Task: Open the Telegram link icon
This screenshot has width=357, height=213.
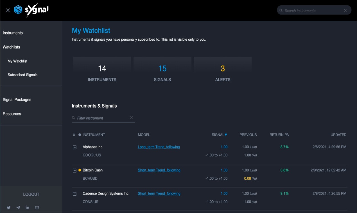Action: tap(18, 208)
